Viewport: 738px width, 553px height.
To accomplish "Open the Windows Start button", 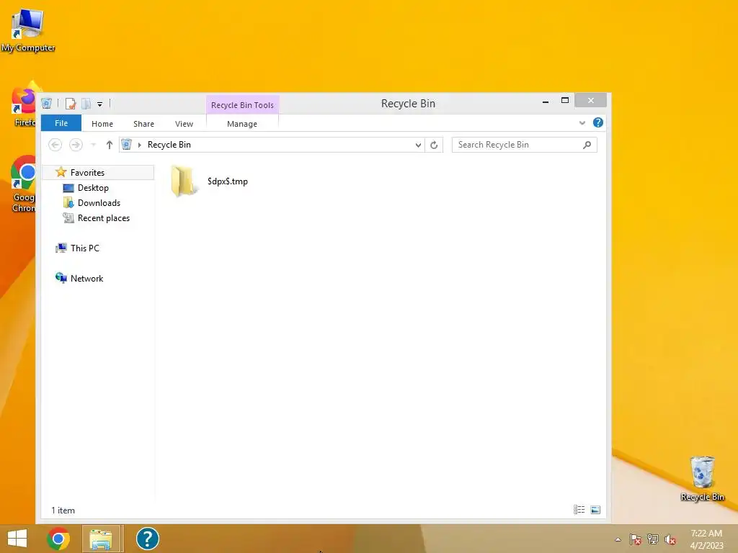I will pos(17,539).
